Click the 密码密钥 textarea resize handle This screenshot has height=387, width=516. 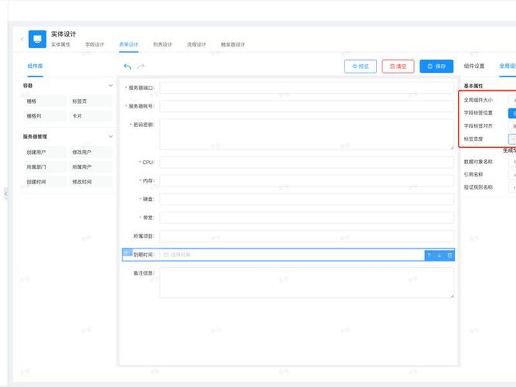coord(452,148)
